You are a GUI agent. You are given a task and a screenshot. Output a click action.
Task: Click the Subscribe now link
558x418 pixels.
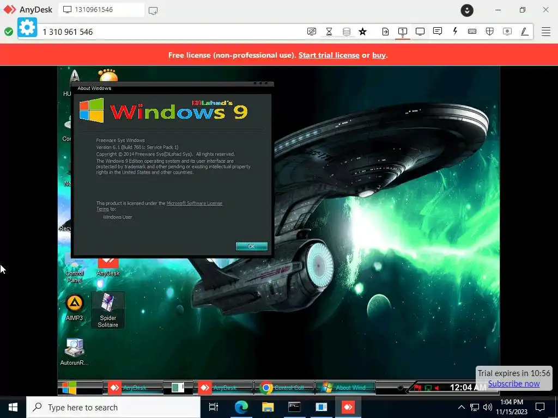point(514,384)
